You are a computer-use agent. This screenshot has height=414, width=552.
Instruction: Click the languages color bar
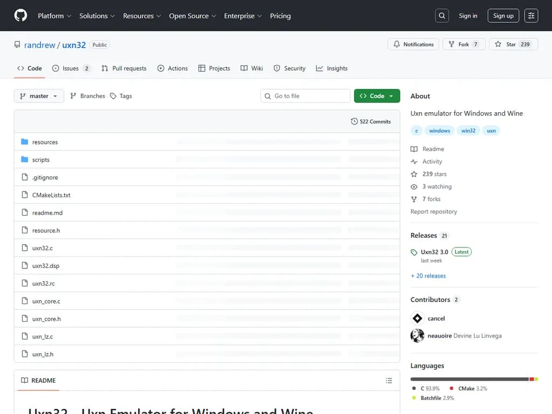pyautogui.click(x=469, y=379)
